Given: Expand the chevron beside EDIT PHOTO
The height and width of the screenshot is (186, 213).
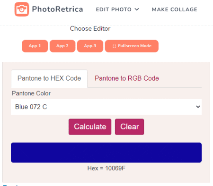Looking at the screenshot, I should [137, 9].
